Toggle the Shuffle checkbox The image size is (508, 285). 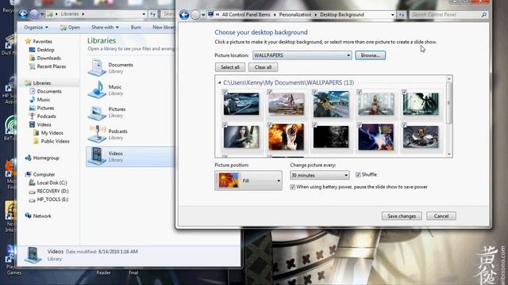click(x=358, y=175)
